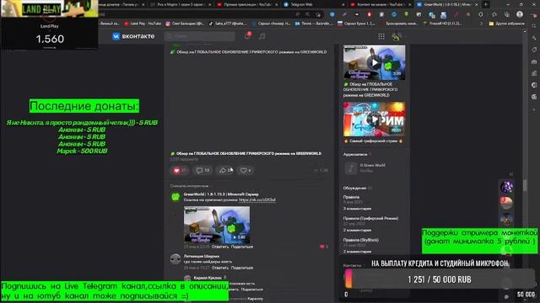Click 'Поделиться' under GreenWorld's comment
540x303 pixels.
tap(242, 247)
